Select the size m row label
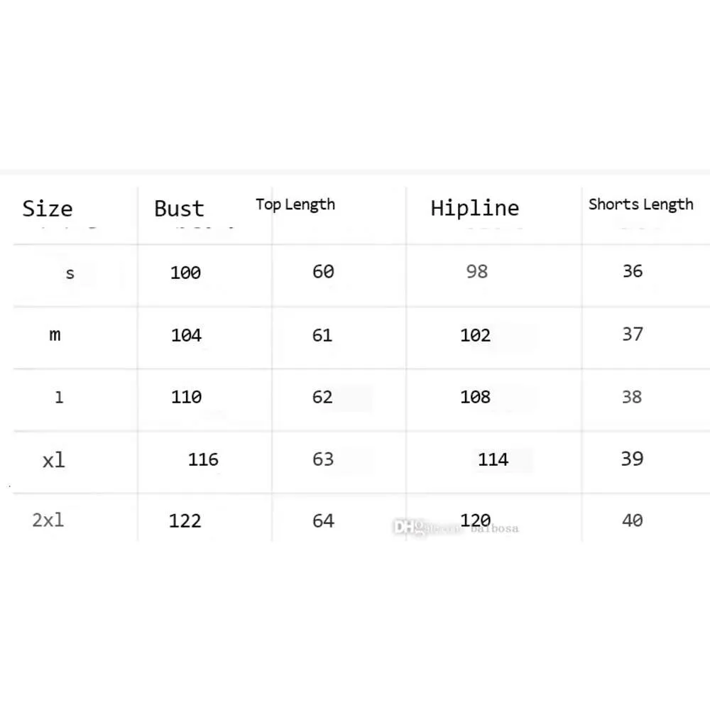Viewport: 710px width, 710px height. point(55,334)
